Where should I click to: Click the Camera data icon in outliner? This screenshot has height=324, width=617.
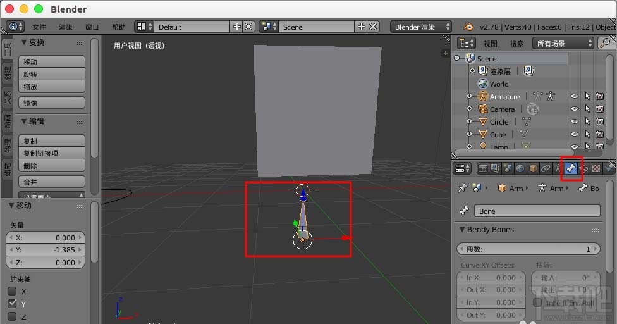point(532,109)
